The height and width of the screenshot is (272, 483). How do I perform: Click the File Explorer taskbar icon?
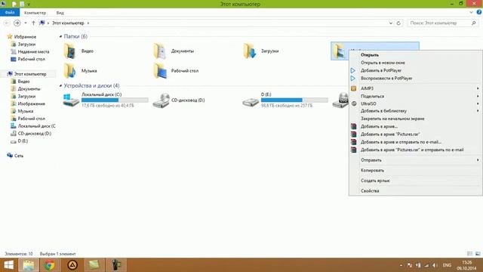click(29, 265)
